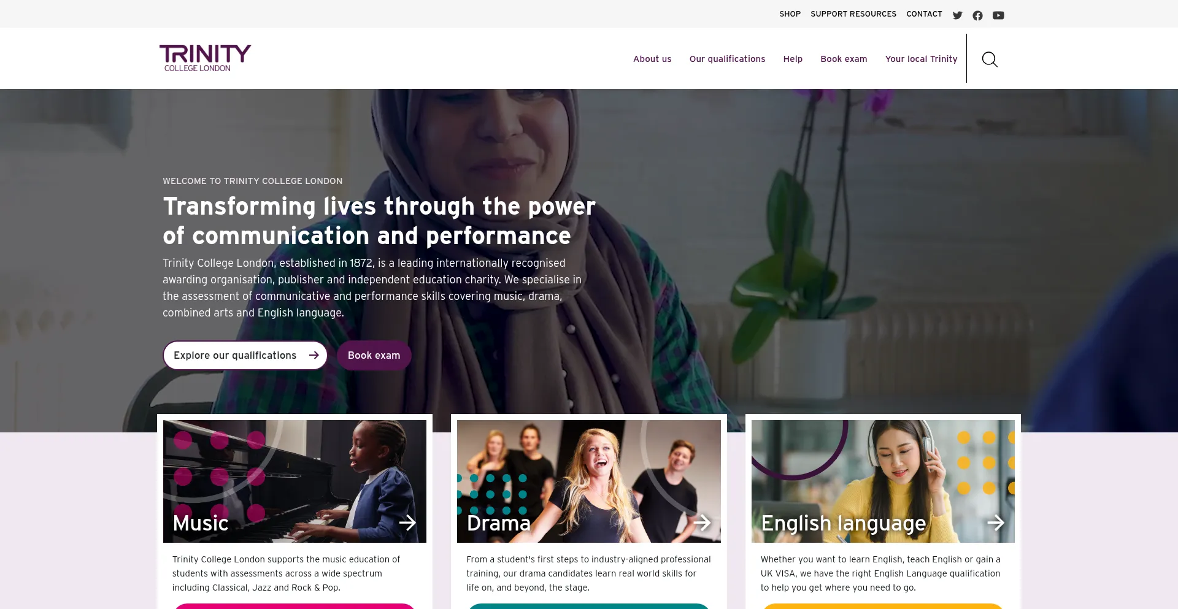
Task: Select the English language card image
Action: [883, 481]
